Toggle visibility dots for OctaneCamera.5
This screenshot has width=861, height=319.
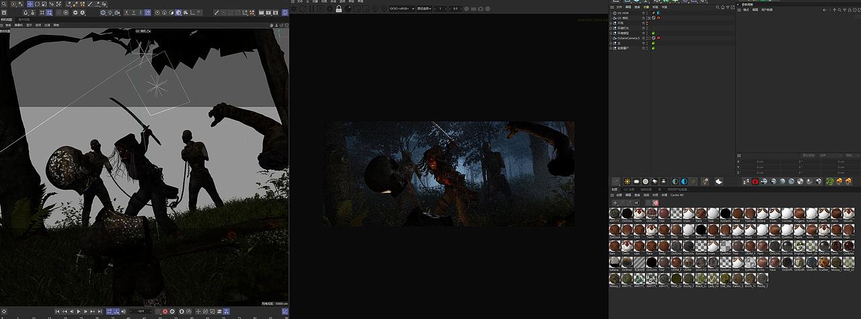646,38
